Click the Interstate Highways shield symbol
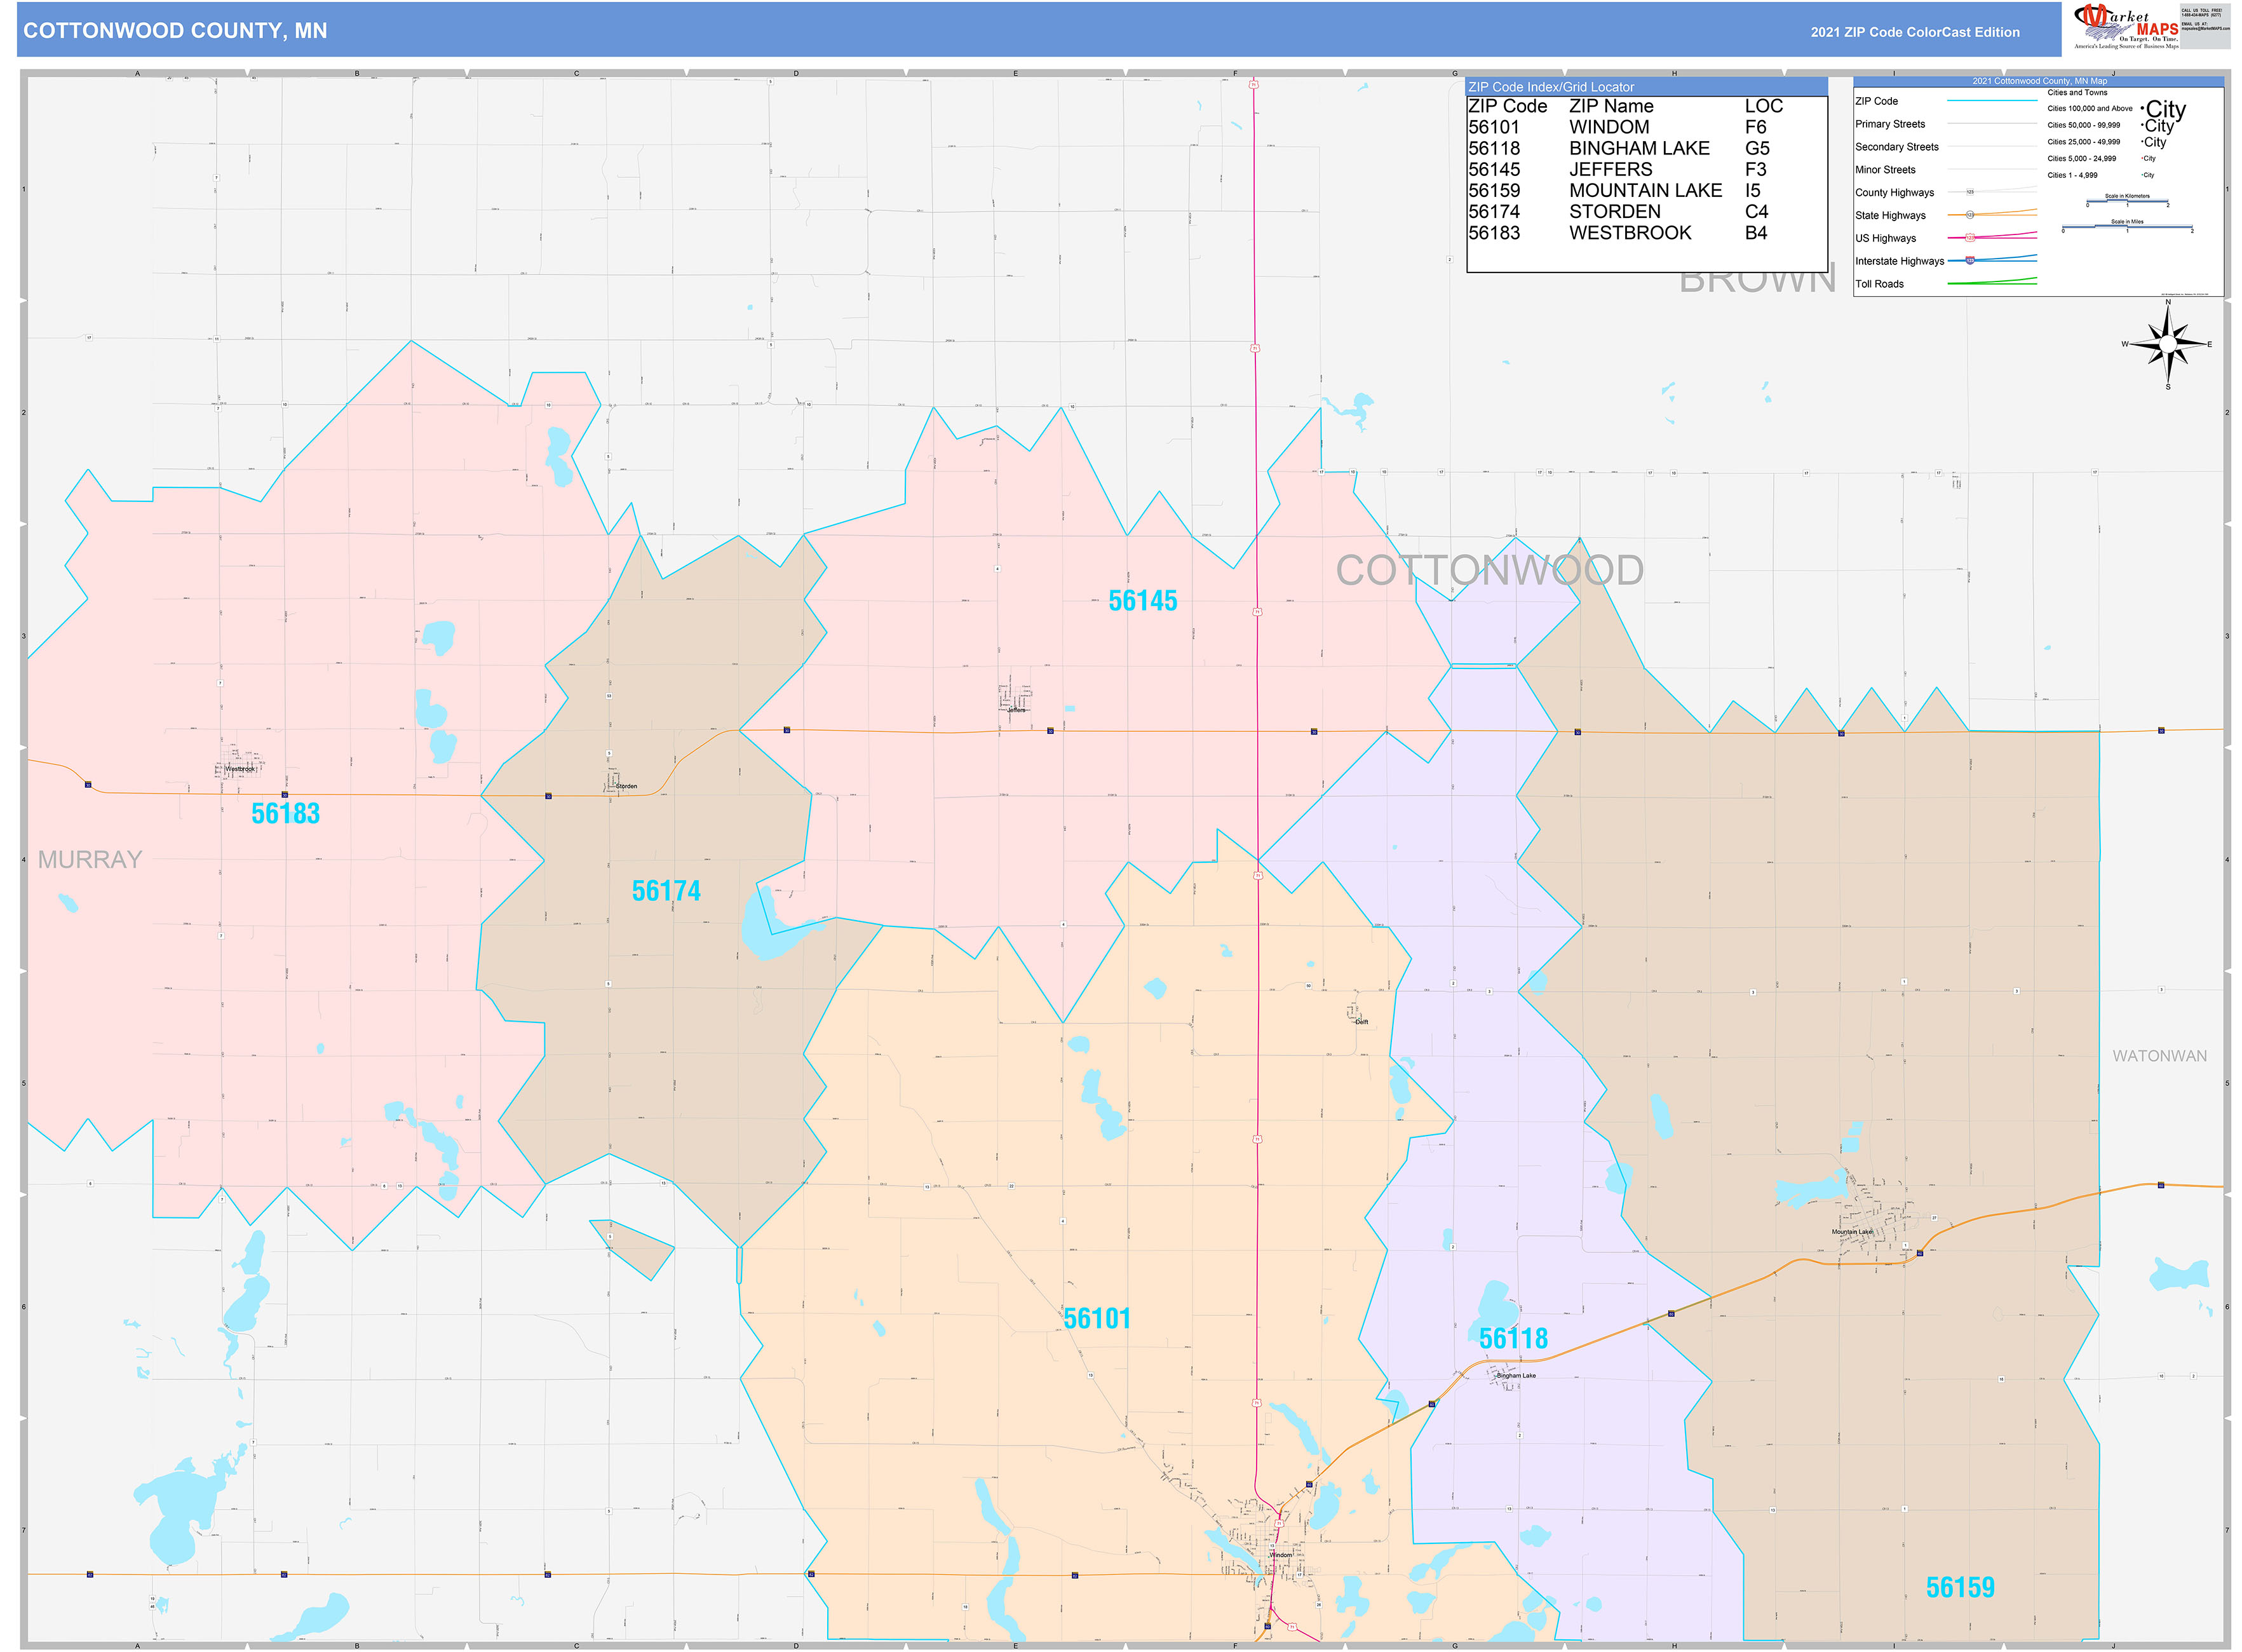 tap(1971, 262)
